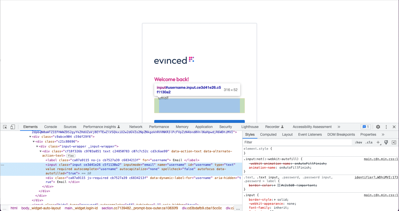Screen dimensions: 399x211
Task: Open main.cdn.min.css:1 link for .input rule
Action: (381, 195)
